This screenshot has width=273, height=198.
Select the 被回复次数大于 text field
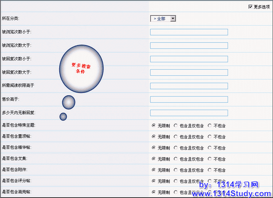tap(189, 72)
